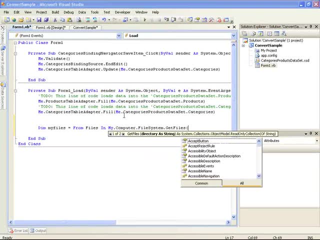Select app.config in Solution Explorer
Image resolution: width=320 pixels, height=240 pixels.
(x=269, y=55)
